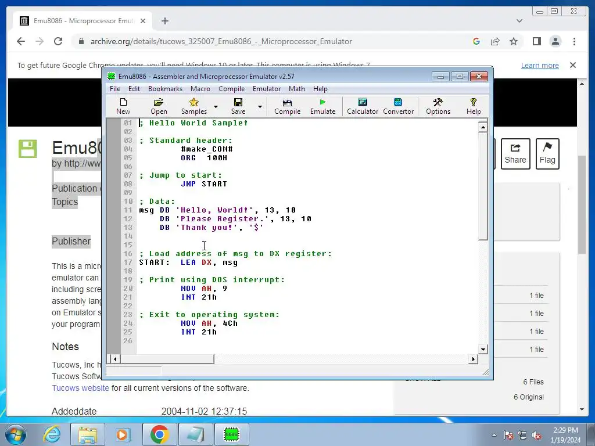The image size is (595, 446).
Task: Open the Bookmarks menu
Action: coord(165,89)
